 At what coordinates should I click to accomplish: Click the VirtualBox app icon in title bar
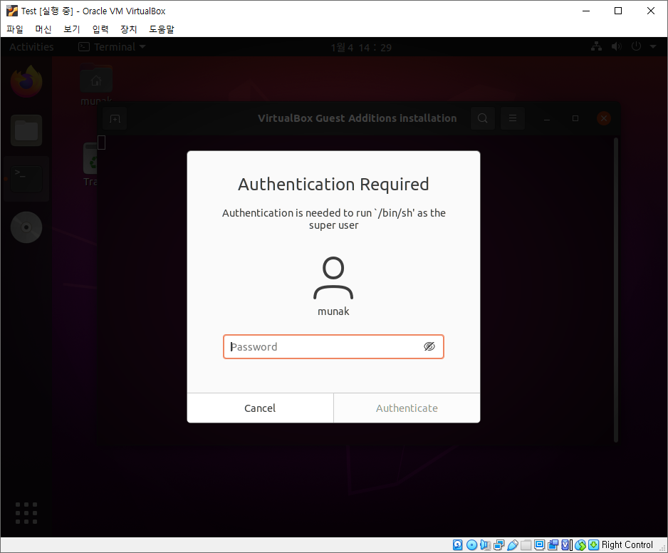point(12,11)
